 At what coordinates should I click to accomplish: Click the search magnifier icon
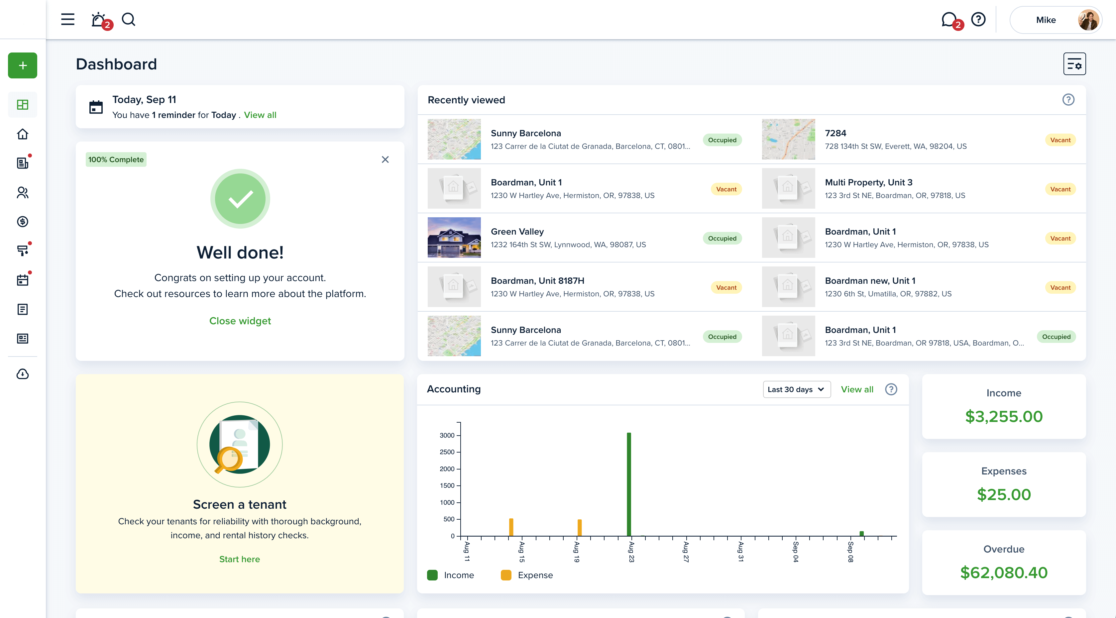128,20
